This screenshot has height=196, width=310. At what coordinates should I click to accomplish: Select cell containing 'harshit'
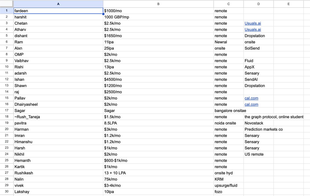point(58,17)
